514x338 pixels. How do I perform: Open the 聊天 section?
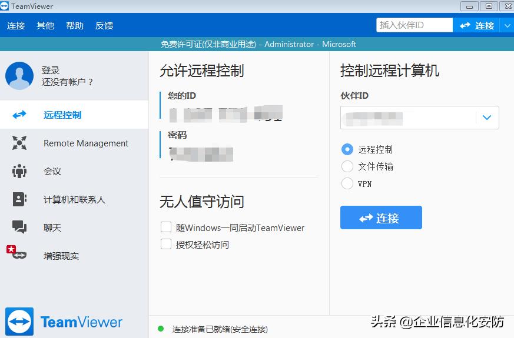coord(74,227)
